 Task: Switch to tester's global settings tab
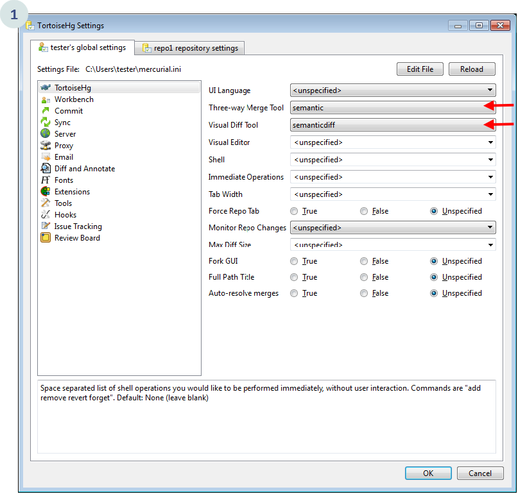82,47
